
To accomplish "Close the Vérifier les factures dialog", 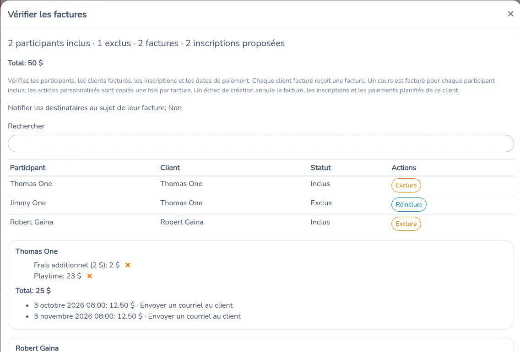I will tap(510, 14).
